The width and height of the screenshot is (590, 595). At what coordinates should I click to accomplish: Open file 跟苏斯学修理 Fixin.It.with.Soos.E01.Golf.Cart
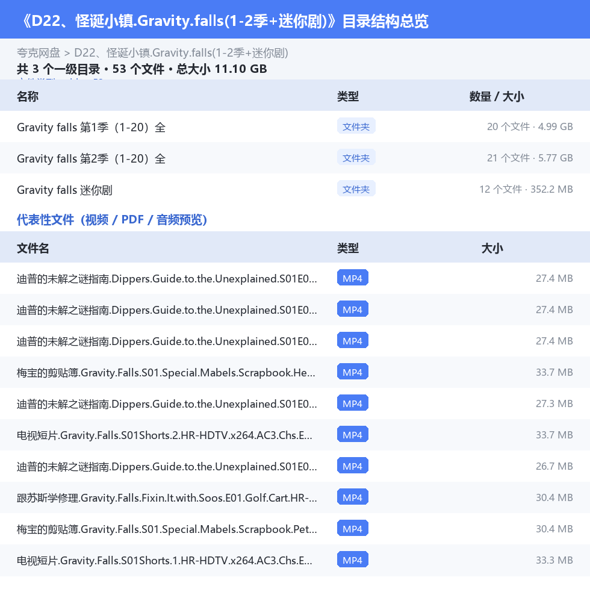167,498
